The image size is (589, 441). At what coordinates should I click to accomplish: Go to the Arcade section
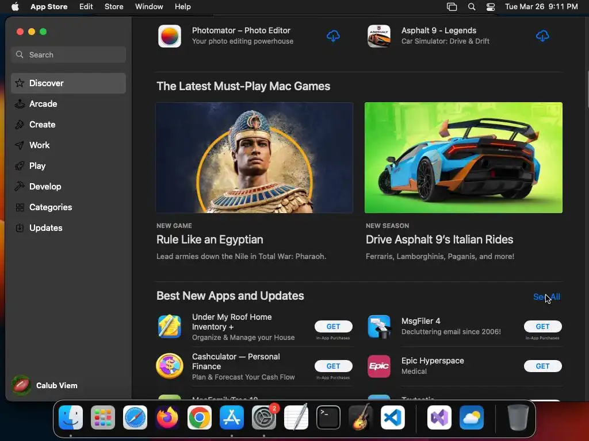pyautogui.click(x=68, y=104)
